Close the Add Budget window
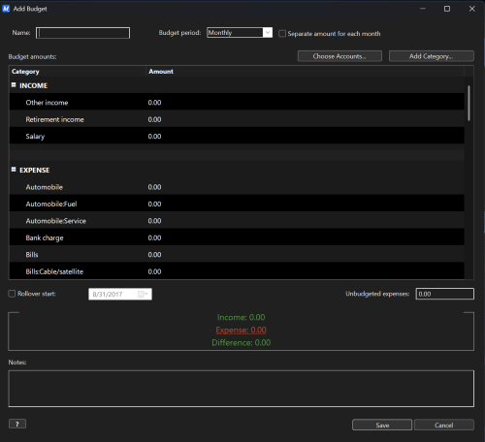Viewport: 485px width, 442px height. [472, 9]
